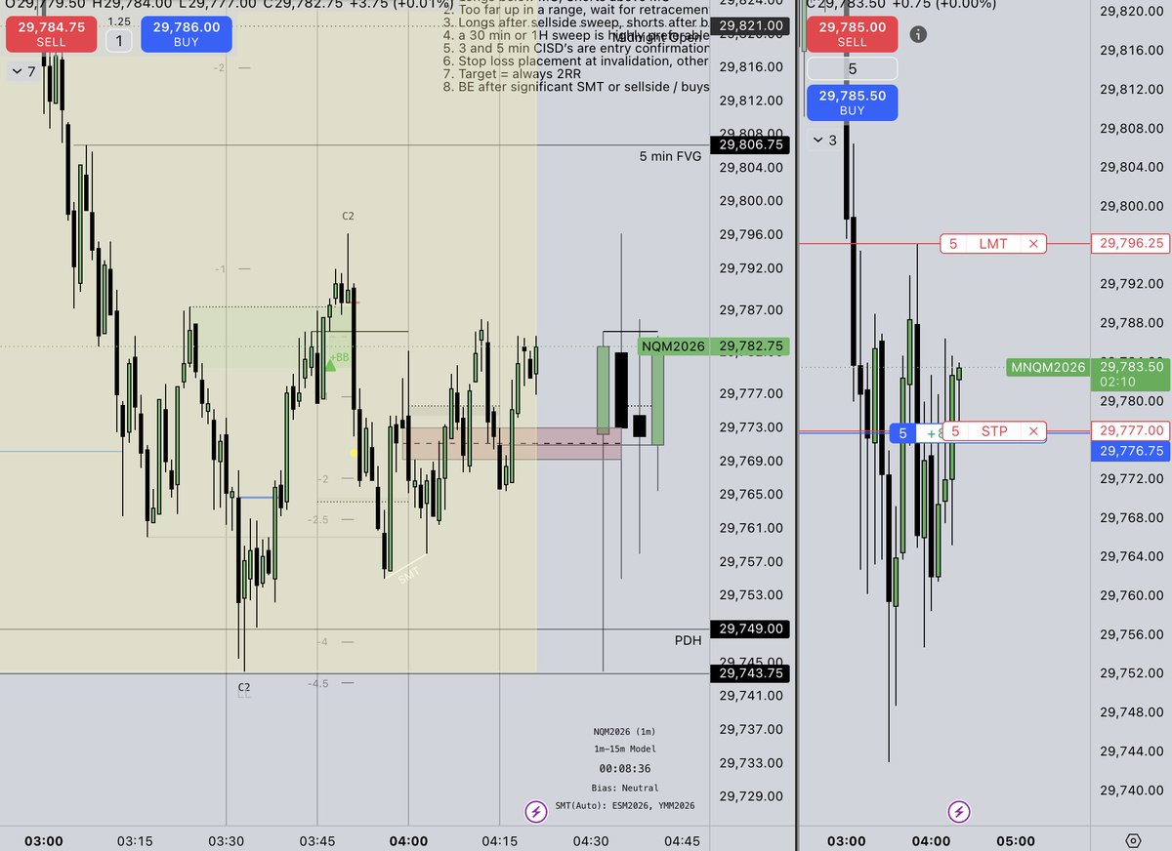
Task: Click the quantity box showing 1 on left chart
Action: (119, 41)
